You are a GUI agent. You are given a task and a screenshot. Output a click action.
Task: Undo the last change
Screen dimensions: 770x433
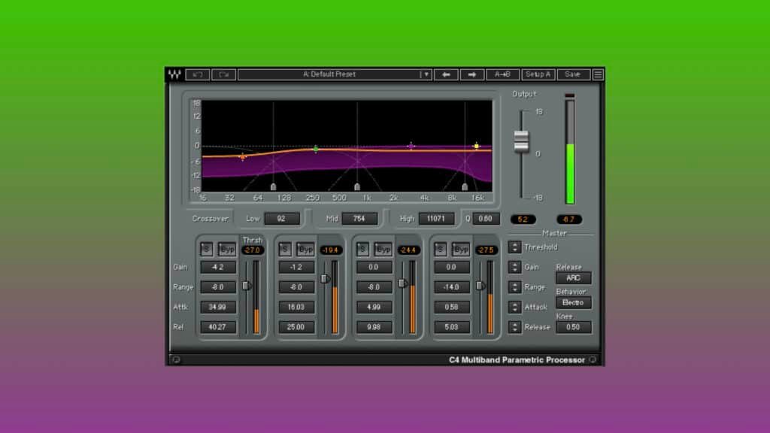click(x=198, y=74)
